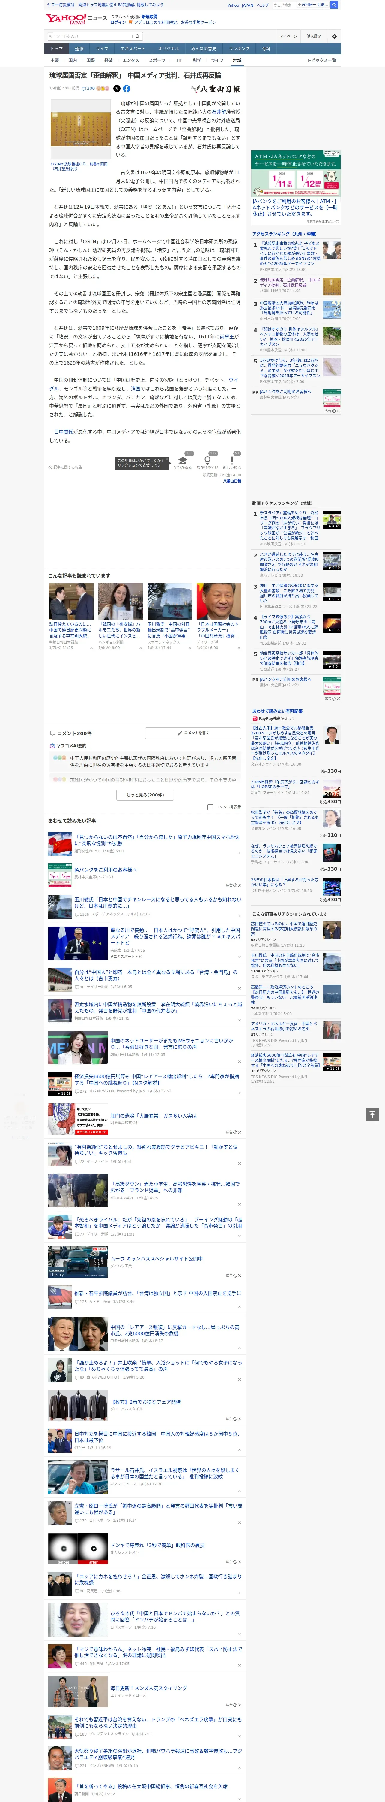The height and width of the screenshot is (1802, 385).
Task: Open paid article 2026年経済「午尻下がり」
Action: (x=285, y=785)
